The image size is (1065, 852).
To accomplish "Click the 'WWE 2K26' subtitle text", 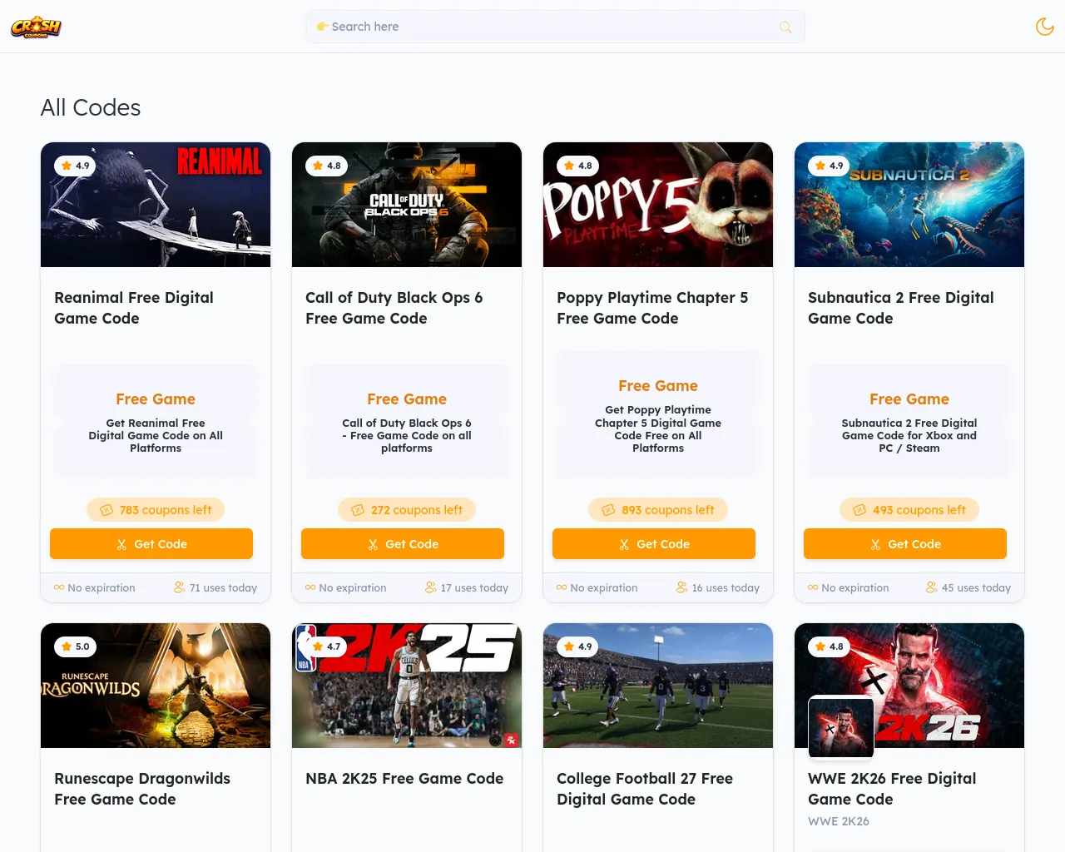I will click(839, 821).
